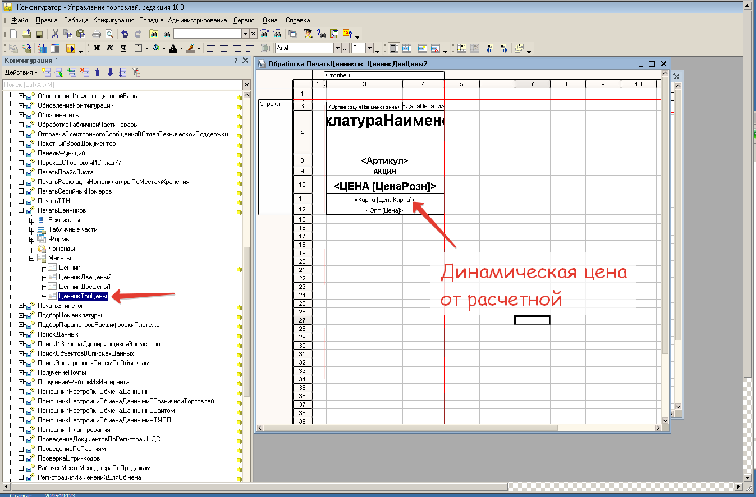Toggle italic К formatting
Image resolution: width=756 pixels, height=497 pixels.
[109, 48]
